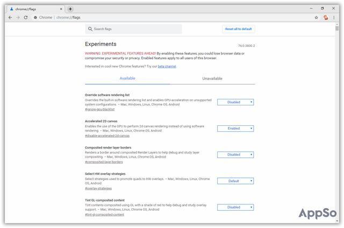Click the magnifier icon in Search flags

tap(90, 29)
